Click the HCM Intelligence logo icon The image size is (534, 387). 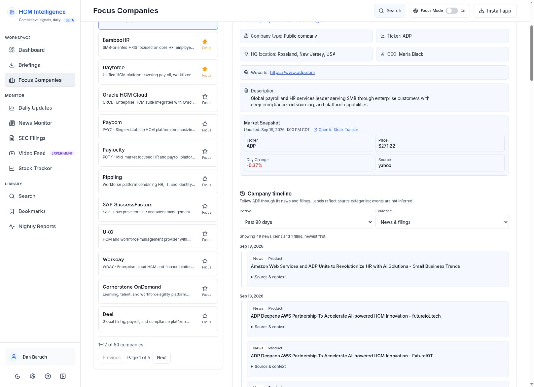(12, 12)
